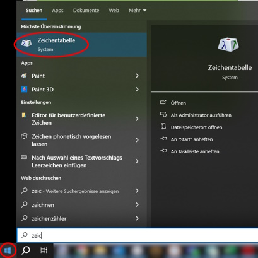Click the large Zeichentabelle icon in the preview
The image size is (258, 258).
point(228,45)
